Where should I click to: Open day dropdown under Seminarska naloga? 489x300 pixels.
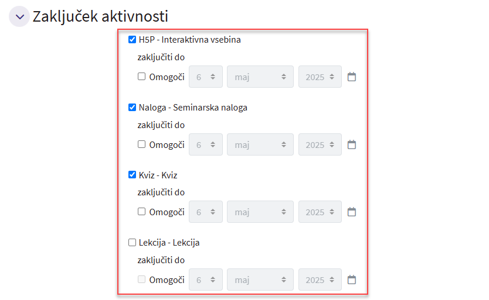[x=206, y=144]
